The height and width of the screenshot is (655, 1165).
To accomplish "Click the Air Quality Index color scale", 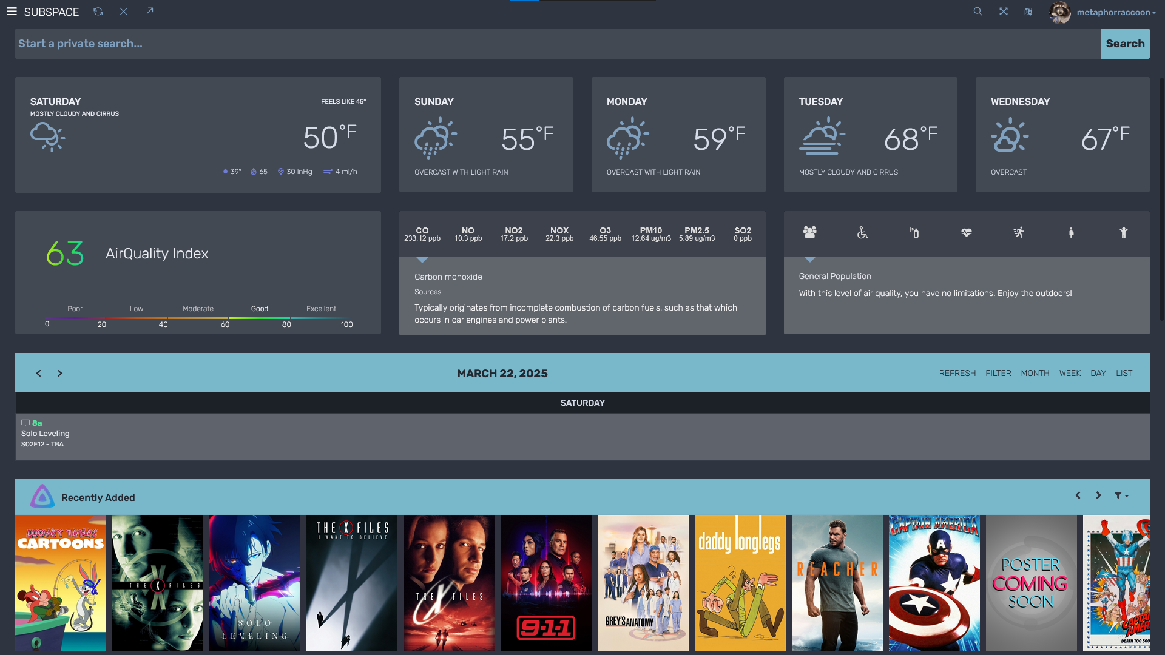I will coord(198,317).
